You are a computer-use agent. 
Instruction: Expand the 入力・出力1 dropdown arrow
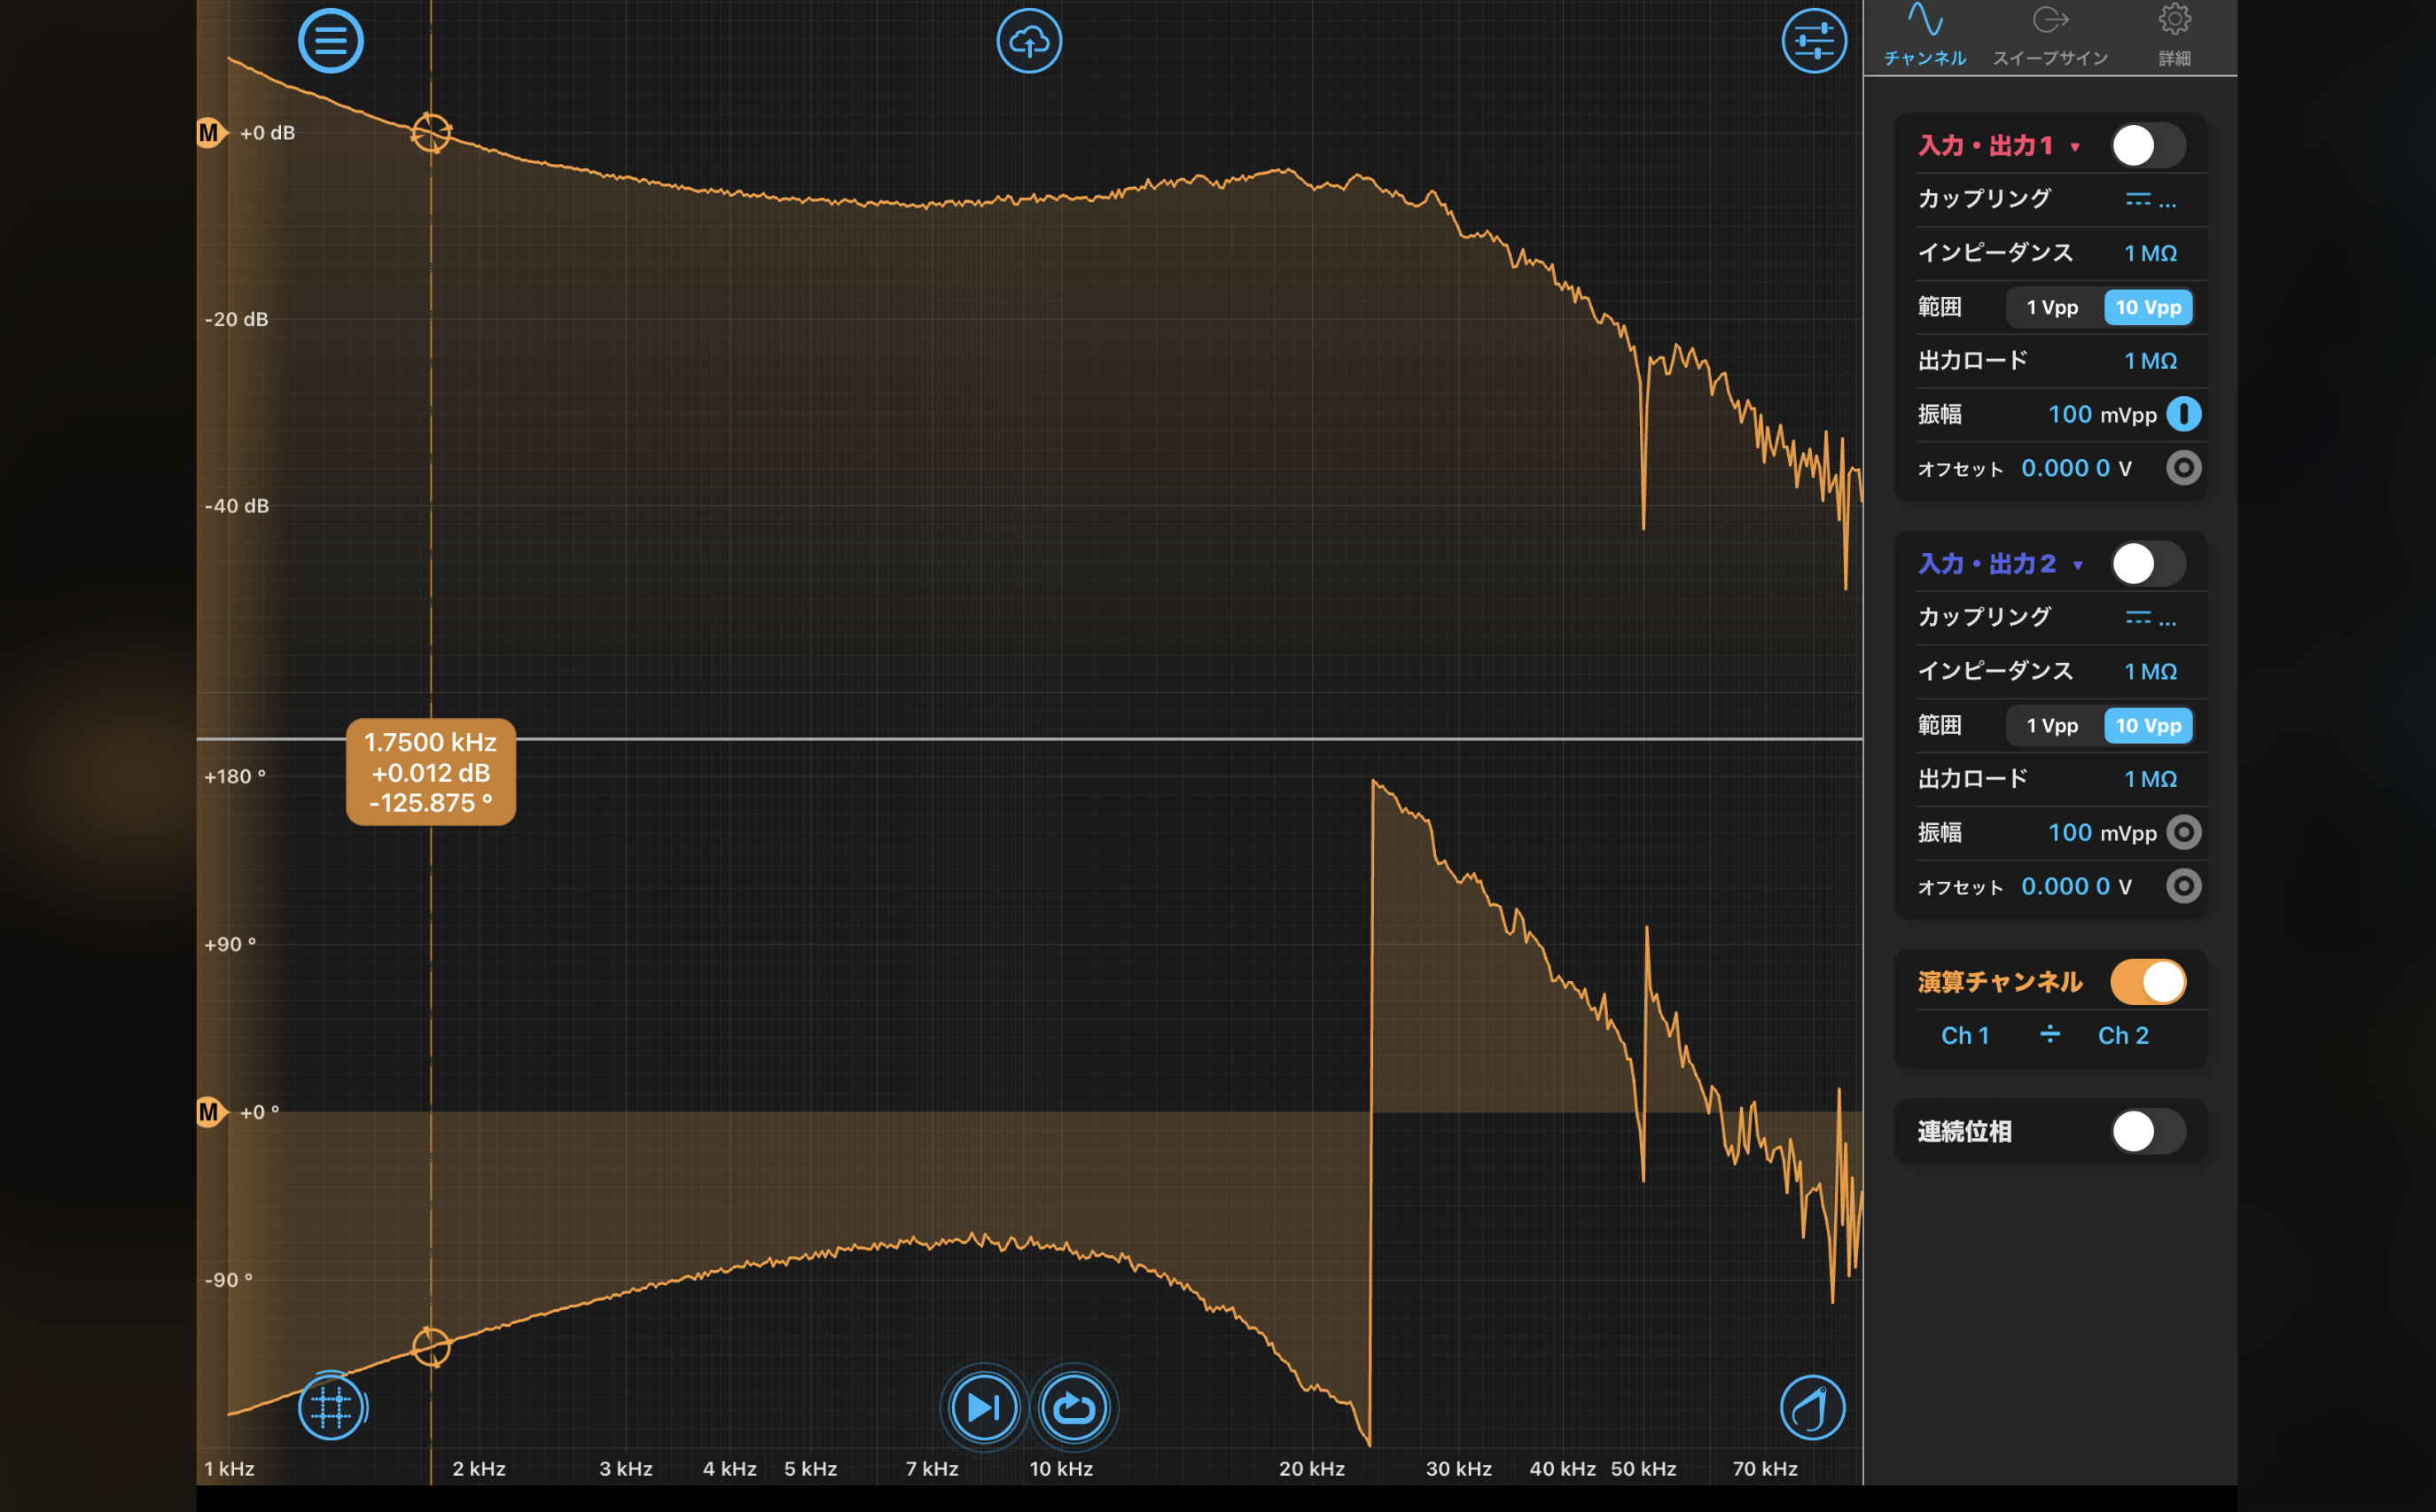click(x=2075, y=148)
